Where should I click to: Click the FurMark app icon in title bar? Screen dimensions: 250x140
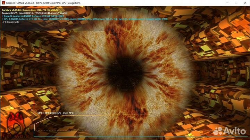click(3, 3)
